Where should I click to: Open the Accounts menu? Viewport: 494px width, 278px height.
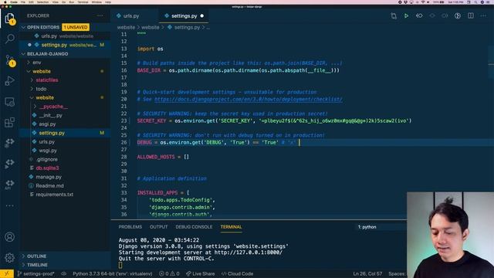point(9,237)
